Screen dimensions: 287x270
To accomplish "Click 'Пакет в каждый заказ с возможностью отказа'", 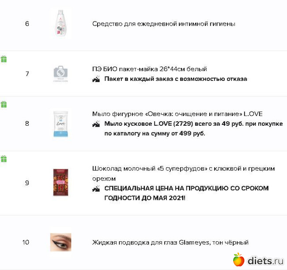I will coord(176,79).
